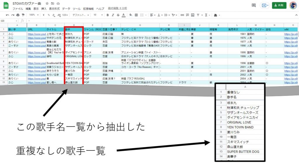The width and height of the screenshot is (299, 167).
Task: Toggle strikethrough formatting
Action: click(x=118, y=15)
